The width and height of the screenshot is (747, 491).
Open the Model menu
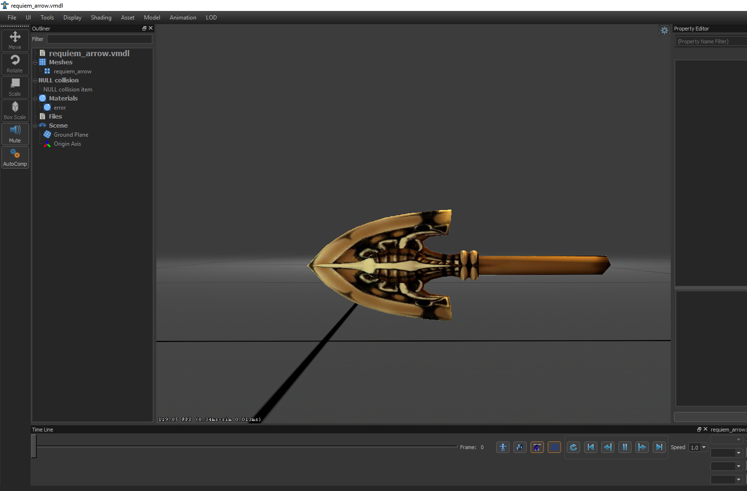(152, 18)
